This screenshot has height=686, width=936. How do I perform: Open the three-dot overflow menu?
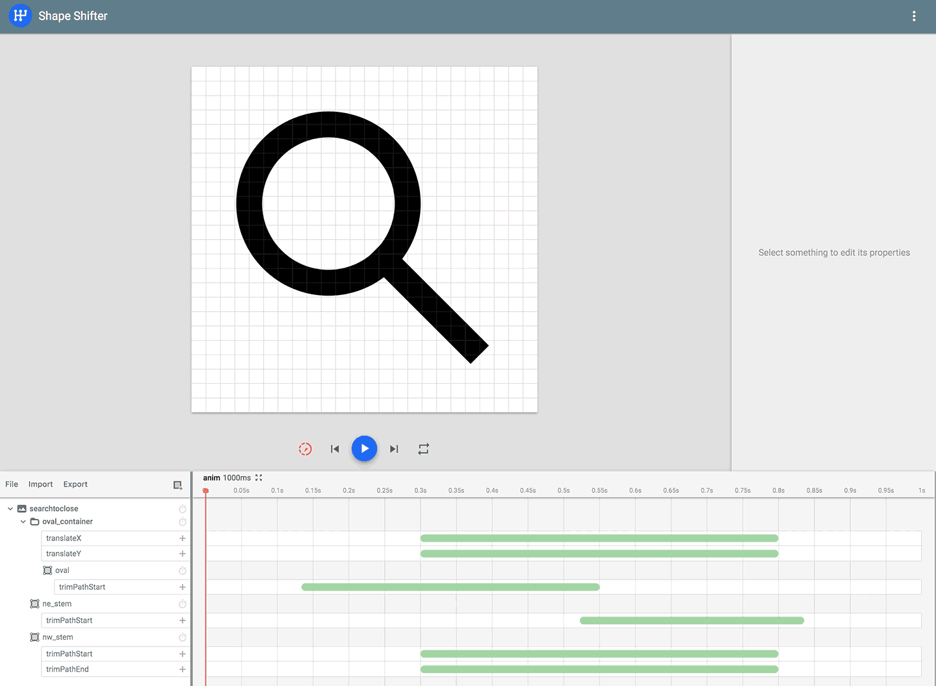pyautogui.click(x=914, y=16)
